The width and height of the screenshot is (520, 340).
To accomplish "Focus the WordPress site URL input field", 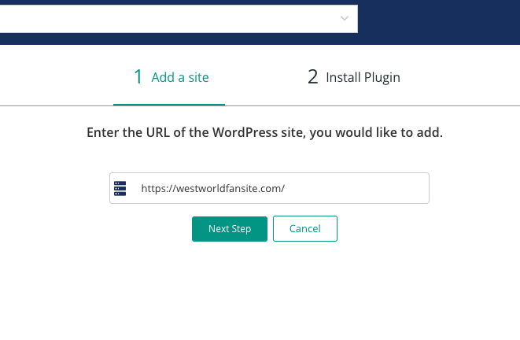I will (x=269, y=188).
